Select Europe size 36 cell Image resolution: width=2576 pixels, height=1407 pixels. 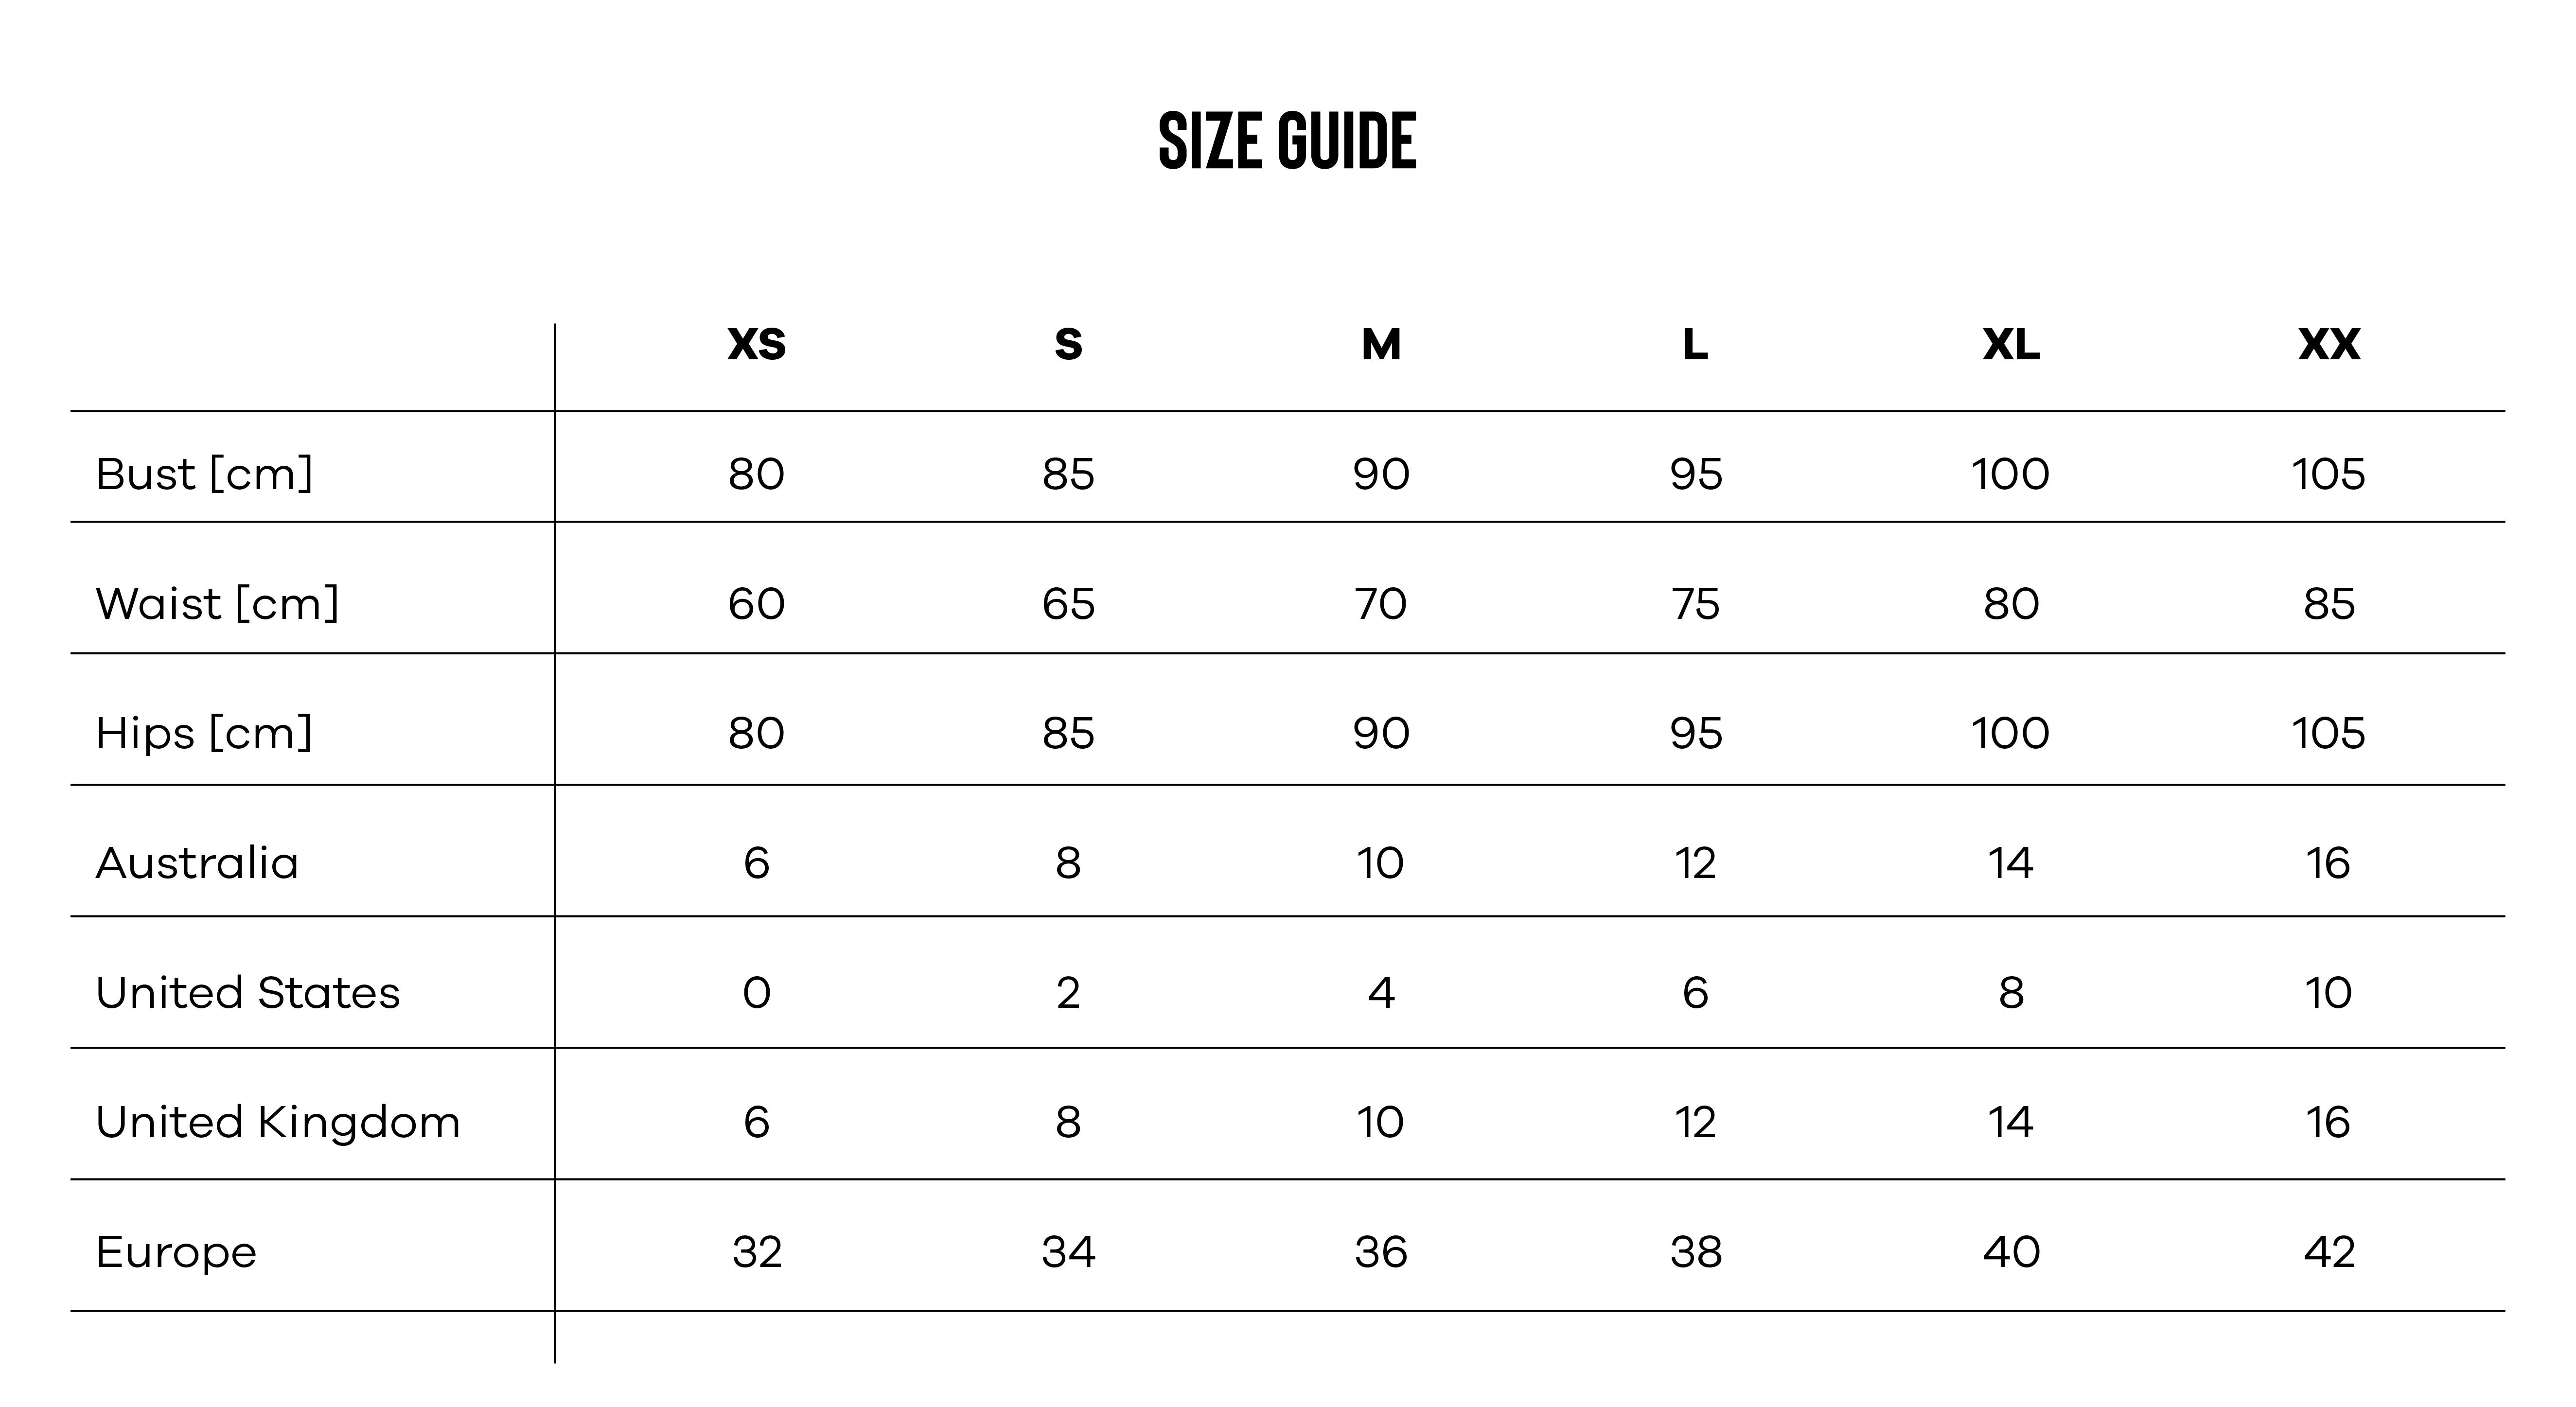[x=1381, y=1252]
